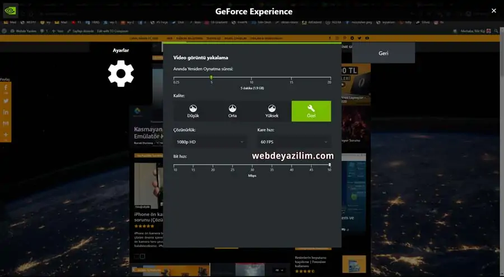
Task: Open the Twitter icon in site's top bar
Action: tap(360, 38)
